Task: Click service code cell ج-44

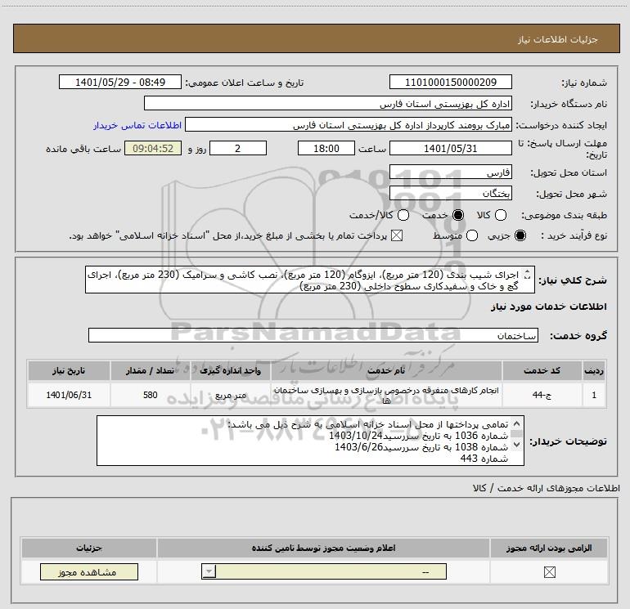Action: (x=542, y=395)
